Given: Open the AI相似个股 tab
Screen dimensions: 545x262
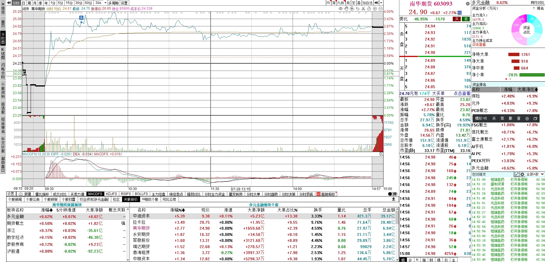Looking at the screenshot, I should coord(150,199).
